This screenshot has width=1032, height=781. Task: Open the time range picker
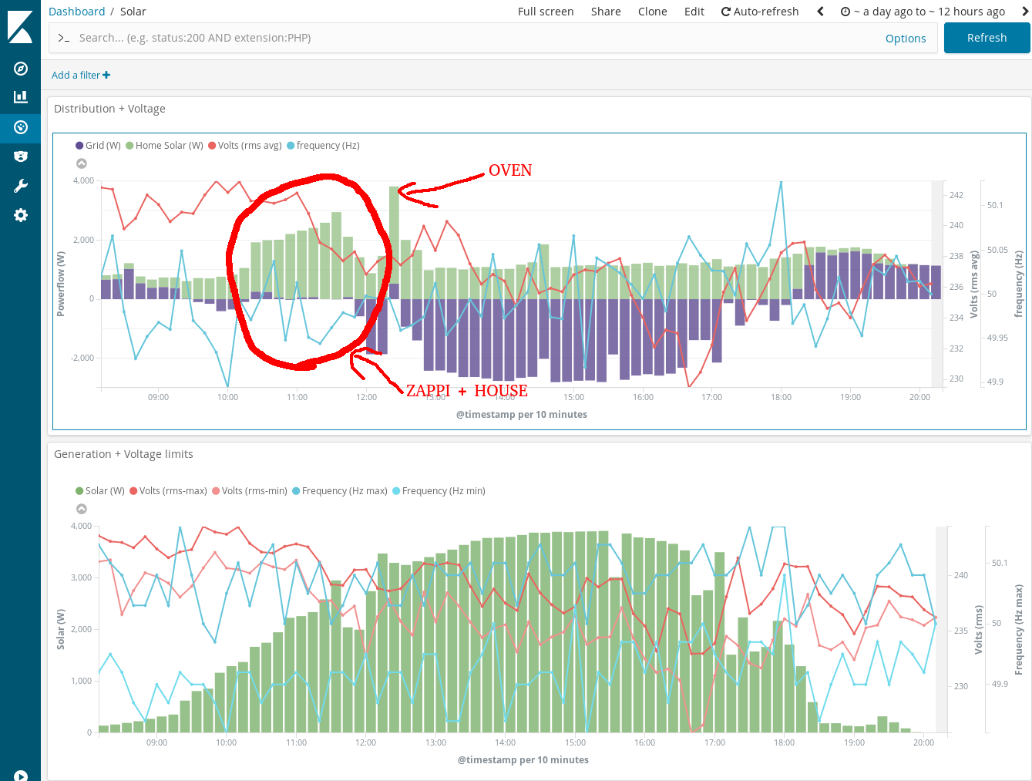point(923,12)
